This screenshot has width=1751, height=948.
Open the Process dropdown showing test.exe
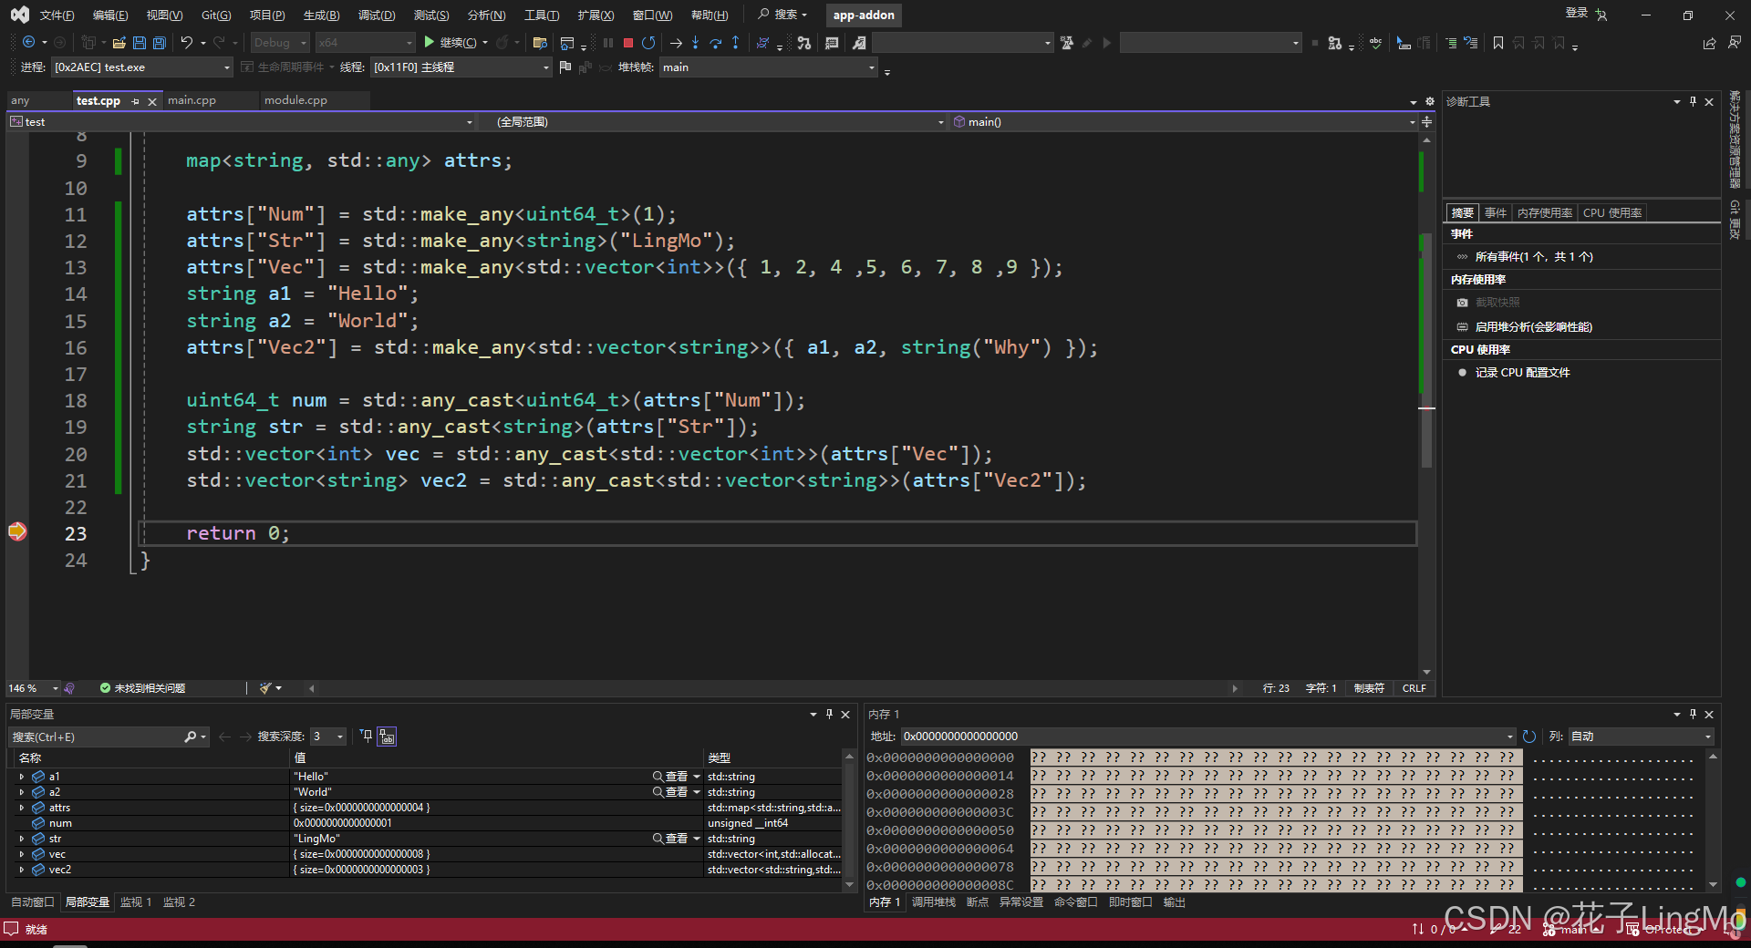pyautogui.click(x=142, y=67)
